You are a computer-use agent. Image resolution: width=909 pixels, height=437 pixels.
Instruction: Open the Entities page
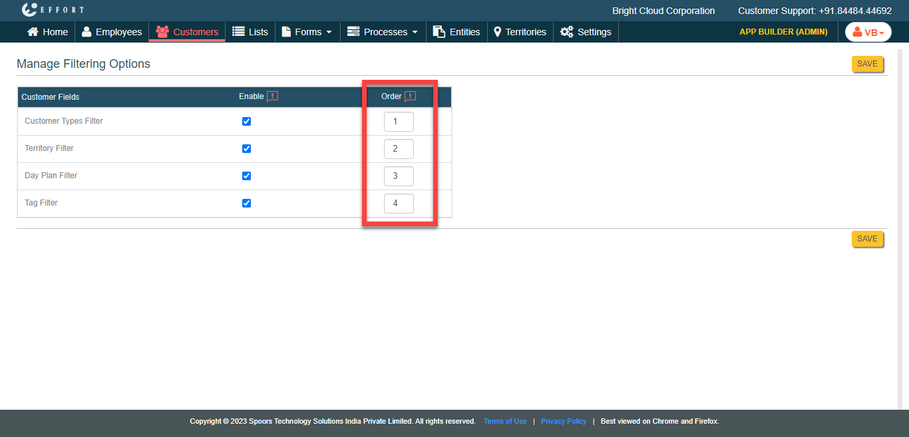click(456, 32)
